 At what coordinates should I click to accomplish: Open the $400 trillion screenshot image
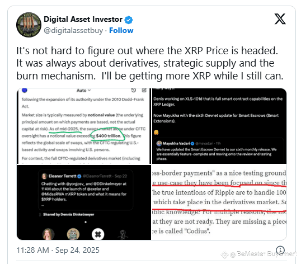click(x=84, y=126)
